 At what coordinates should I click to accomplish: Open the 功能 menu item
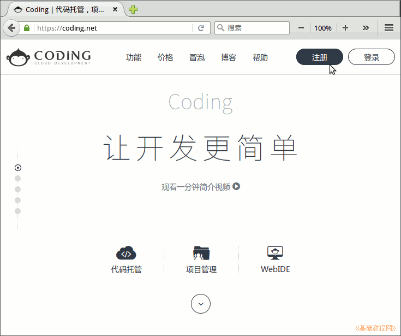coord(134,57)
